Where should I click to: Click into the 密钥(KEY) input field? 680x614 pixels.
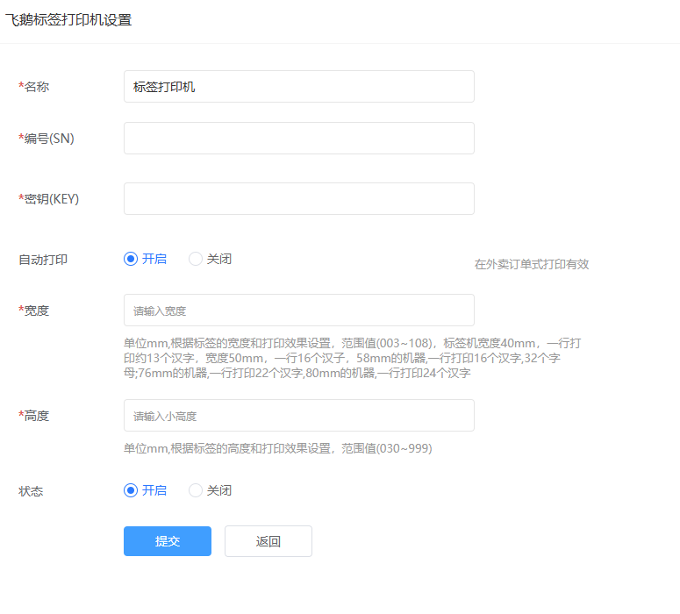pos(298,199)
